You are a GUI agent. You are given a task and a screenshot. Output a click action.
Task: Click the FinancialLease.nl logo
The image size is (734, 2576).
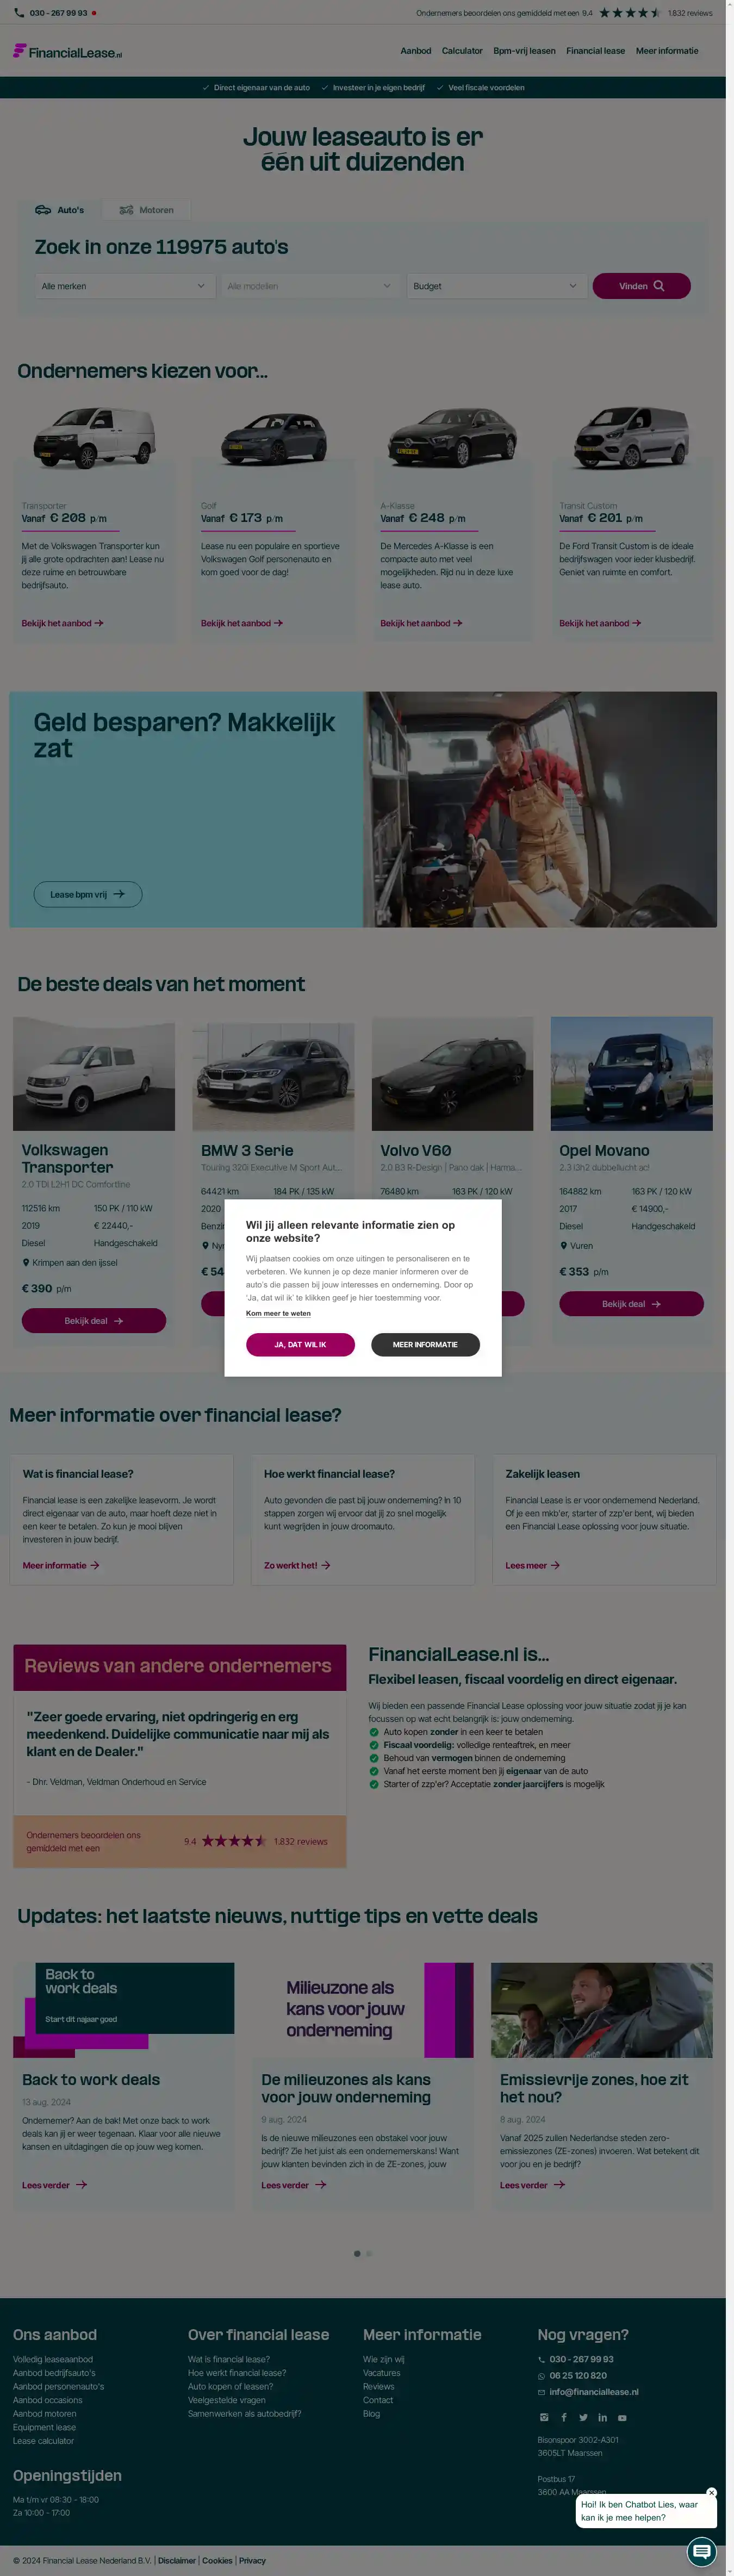(x=67, y=52)
